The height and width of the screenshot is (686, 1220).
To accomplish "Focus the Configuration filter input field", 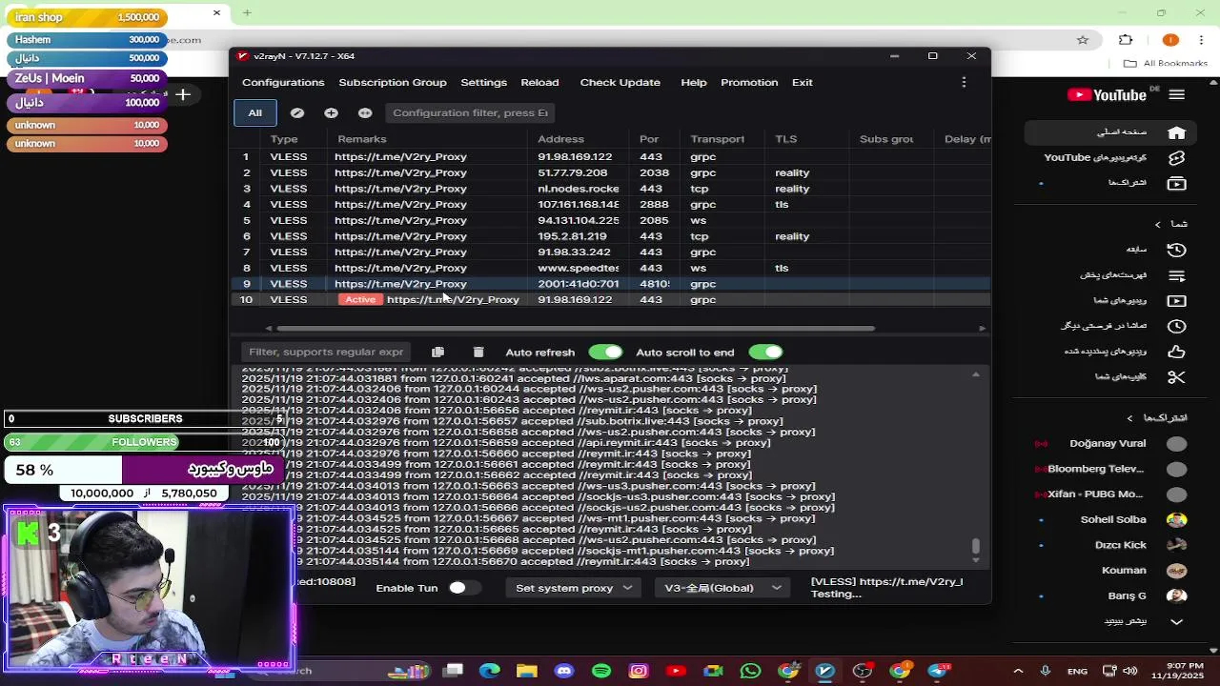I will tap(470, 112).
